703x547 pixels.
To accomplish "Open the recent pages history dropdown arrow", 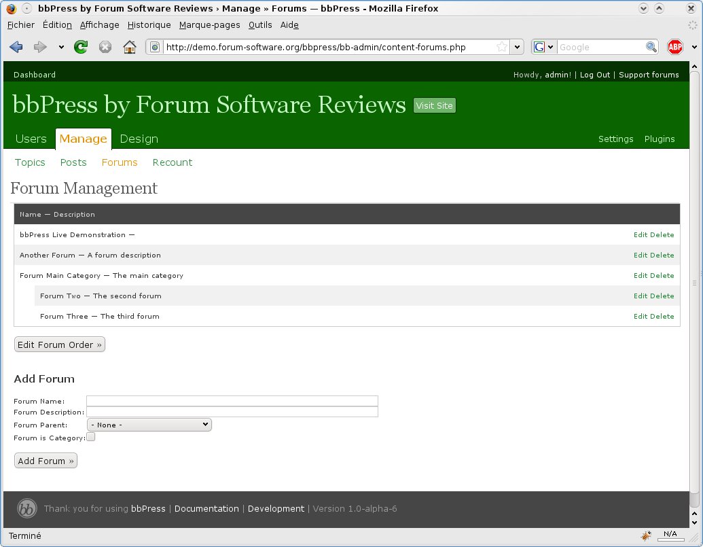I will (61, 47).
